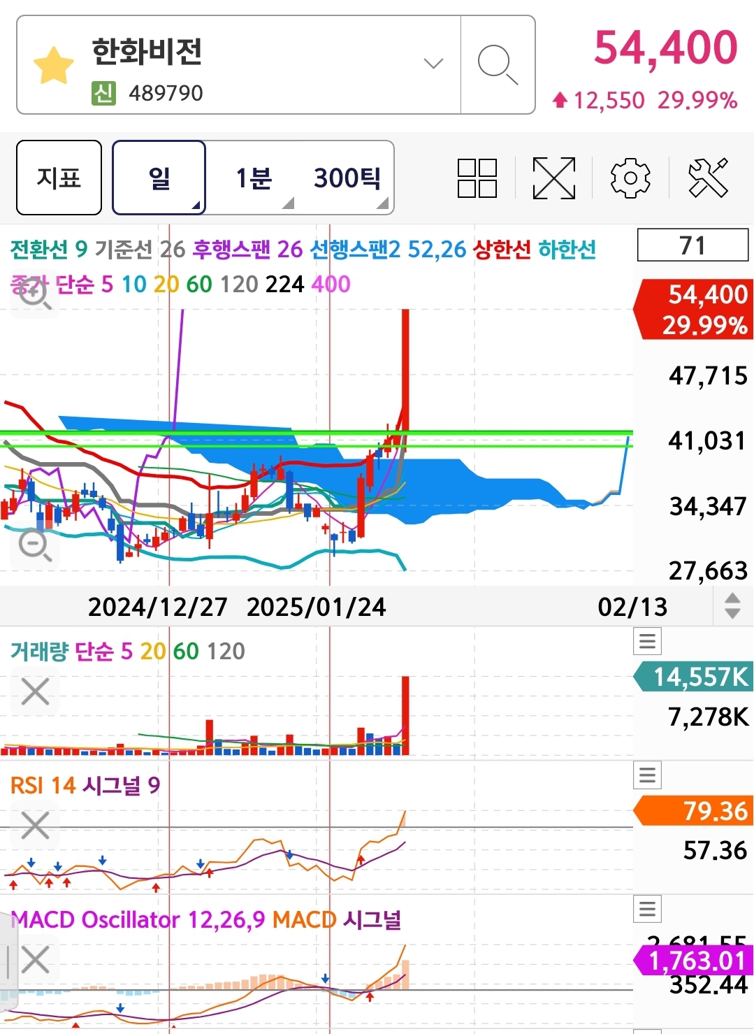Click the 하한선 label
Image resolution: width=754 pixels, height=1034 pixels.
[567, 249]
